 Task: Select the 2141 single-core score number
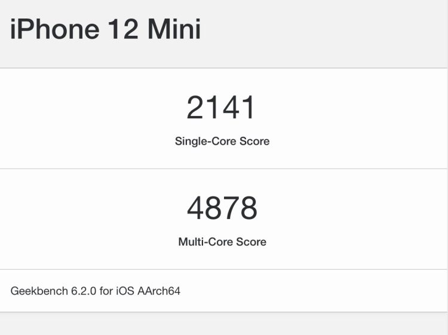coord(220,108)
